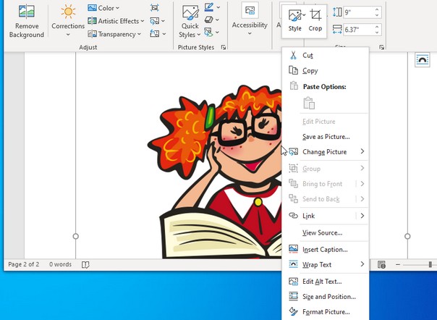Choose Edit Alt Text...
Image resolution: width=437 pixels, height=320 pixels.
coord(326,281)
